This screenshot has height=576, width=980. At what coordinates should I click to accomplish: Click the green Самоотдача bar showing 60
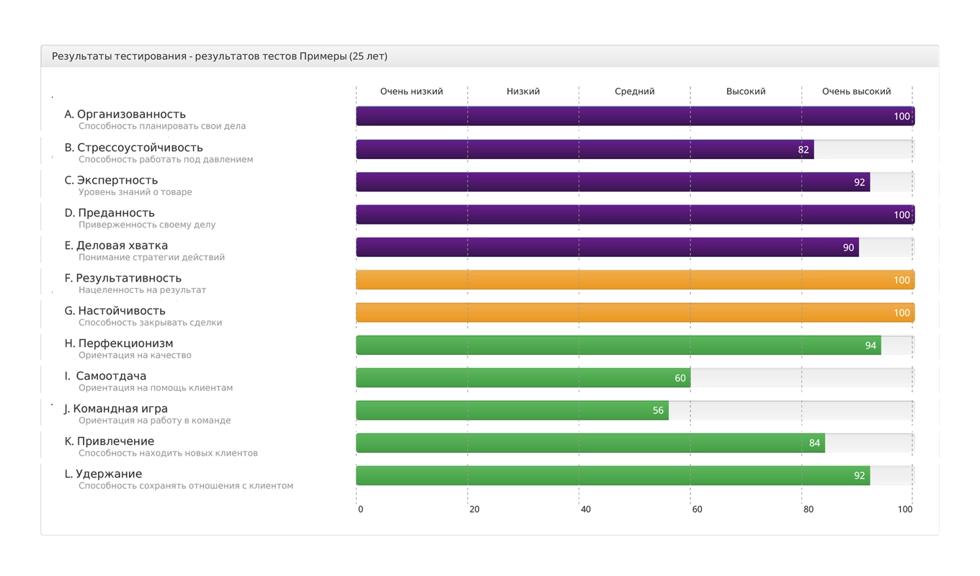(522, 378)
